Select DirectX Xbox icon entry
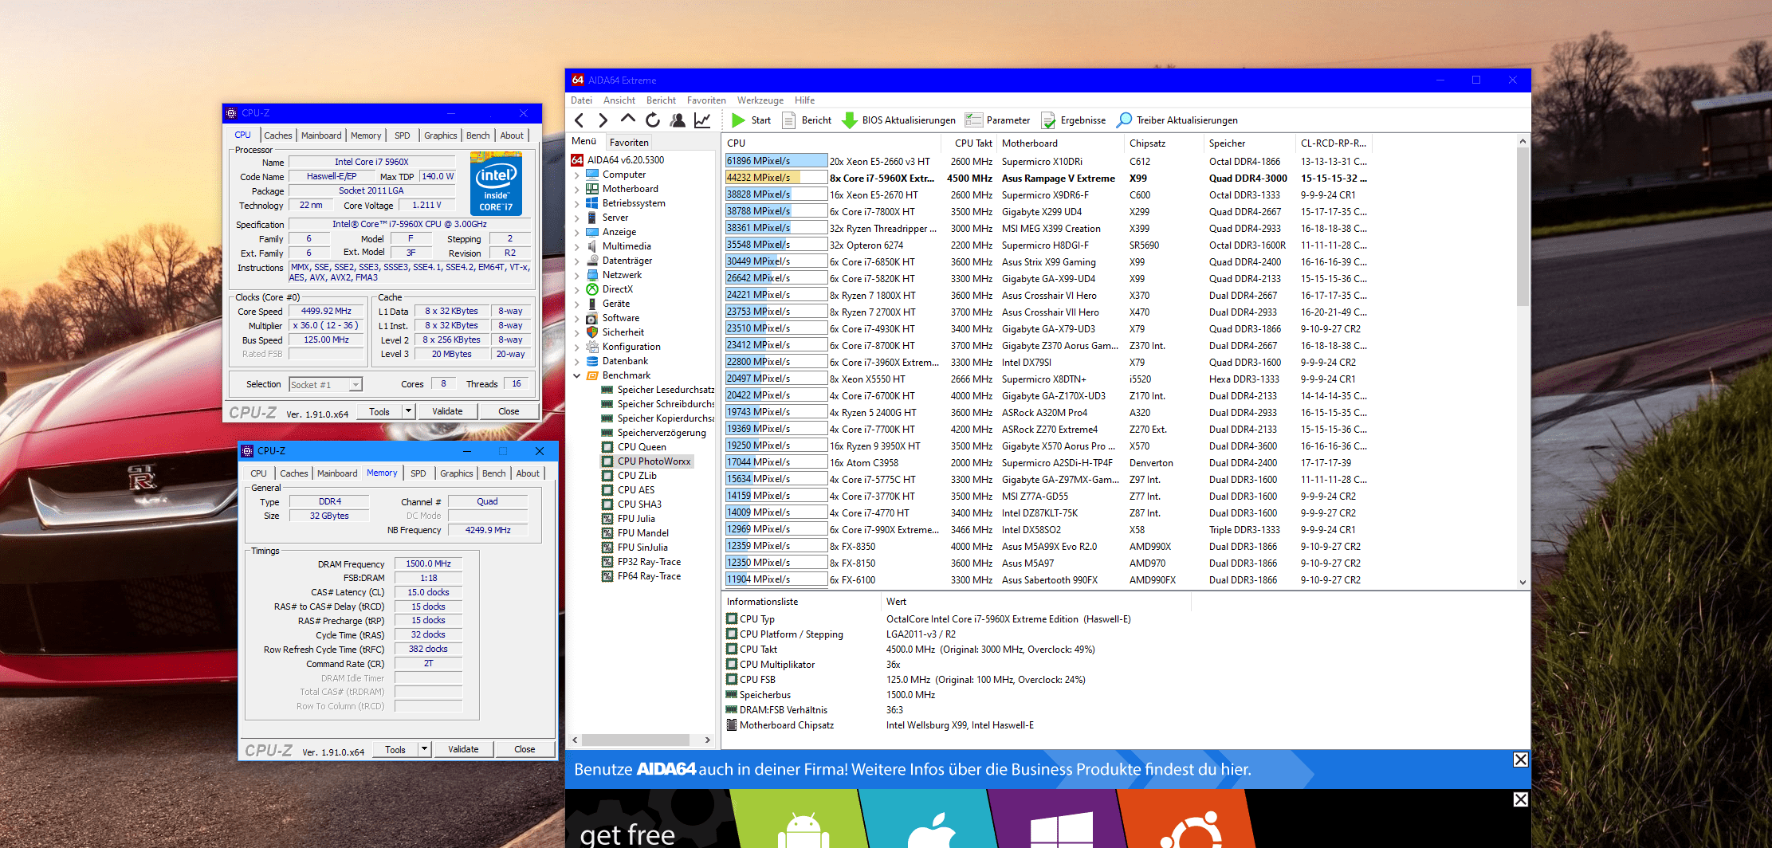 [592, 289]
